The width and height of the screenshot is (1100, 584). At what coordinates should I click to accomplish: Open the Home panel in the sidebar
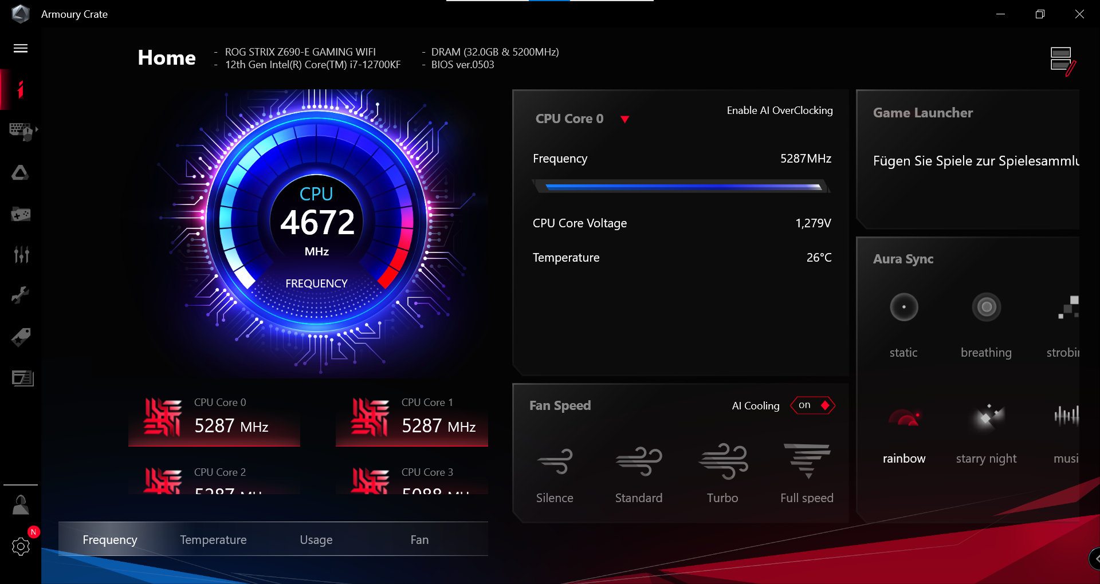pyautogui.click(x=21, y=89)
